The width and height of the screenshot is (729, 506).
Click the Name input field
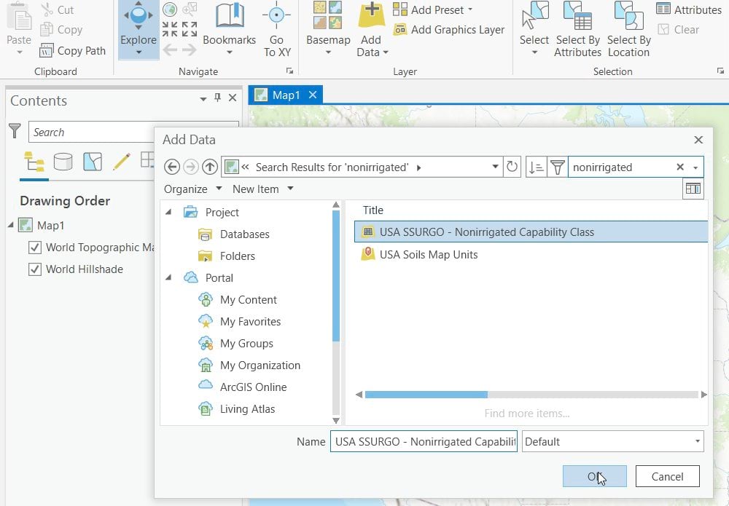(424, 441)
